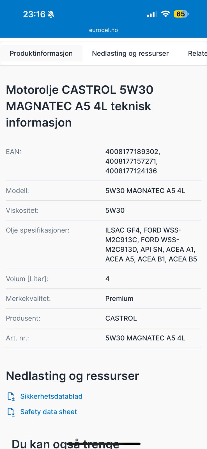The width and height of the screenshot is (207, 449).
Task: Click the Safety data sheet download icon
Action: point(11,412)
